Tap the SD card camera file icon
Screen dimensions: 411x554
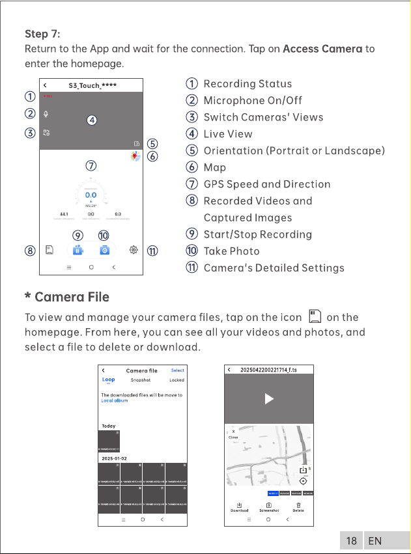(50, 250)
